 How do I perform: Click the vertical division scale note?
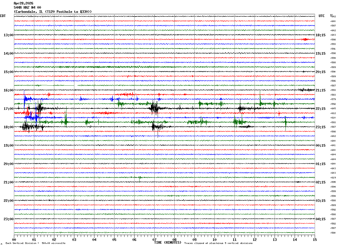click(x=36, y=243)
